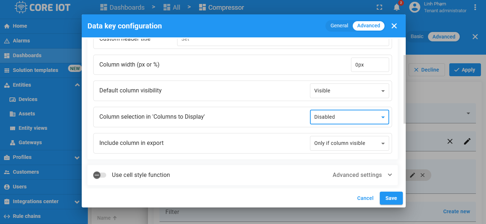This screenshot has height=224, width=486.
Task: Open Default column visibility dropdown
Action: point(350,91)
